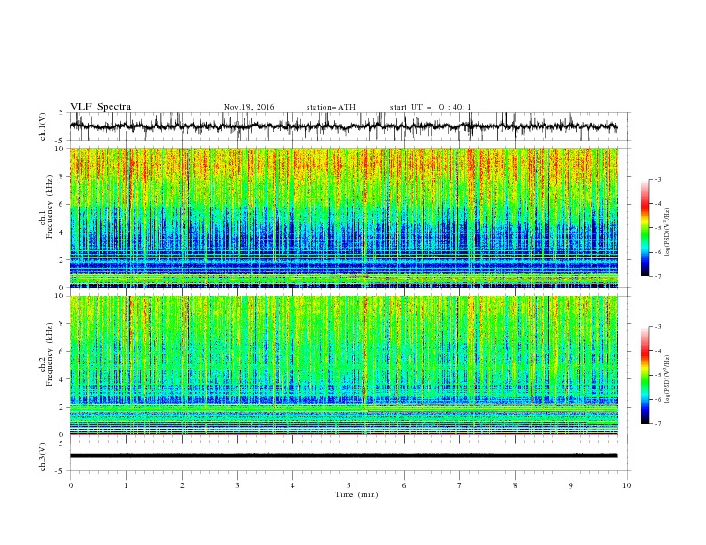Image resolution: width=706 pixels, height=545 pixels.
Task: Click the time axis tick label "5"
Action: (x=349, y=485)
